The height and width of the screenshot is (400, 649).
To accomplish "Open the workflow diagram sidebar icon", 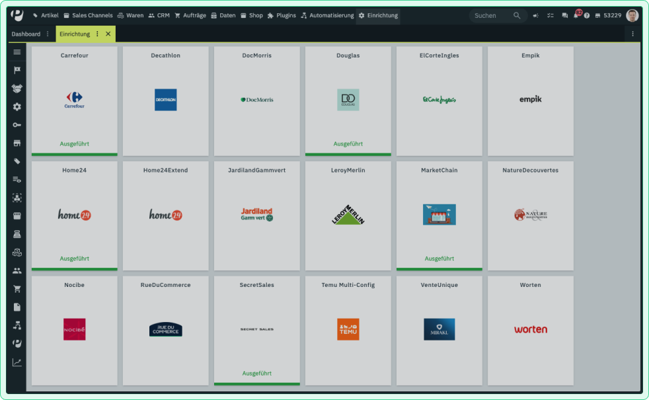I will [x=17, y=325].
